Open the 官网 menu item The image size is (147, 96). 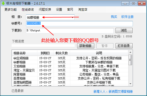[70, 10]
